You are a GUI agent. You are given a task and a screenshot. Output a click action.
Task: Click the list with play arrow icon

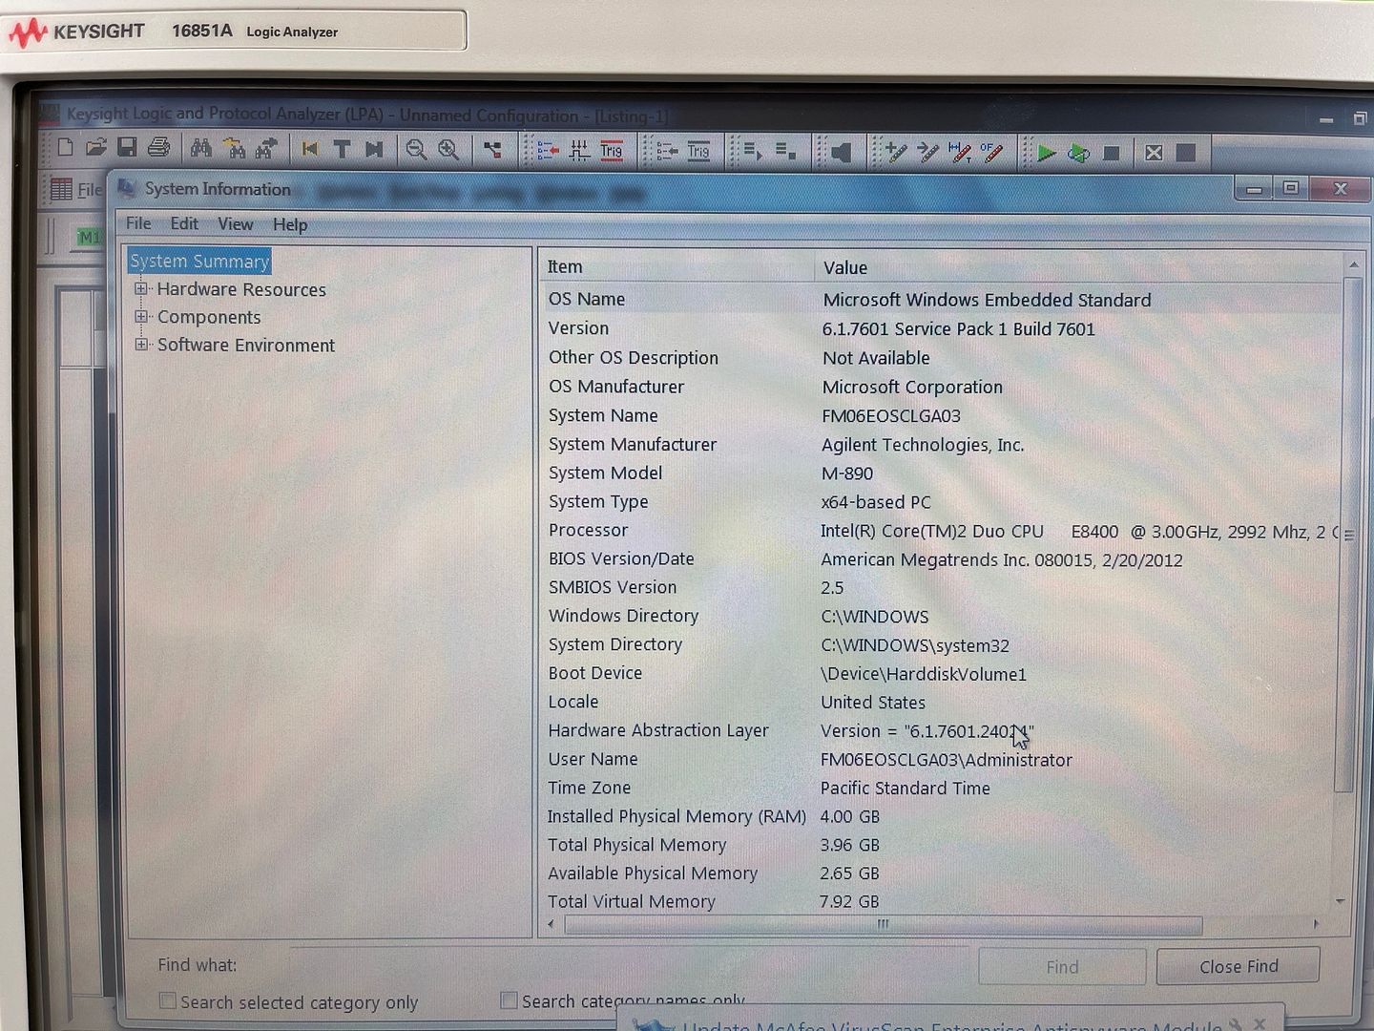point(753,152)
